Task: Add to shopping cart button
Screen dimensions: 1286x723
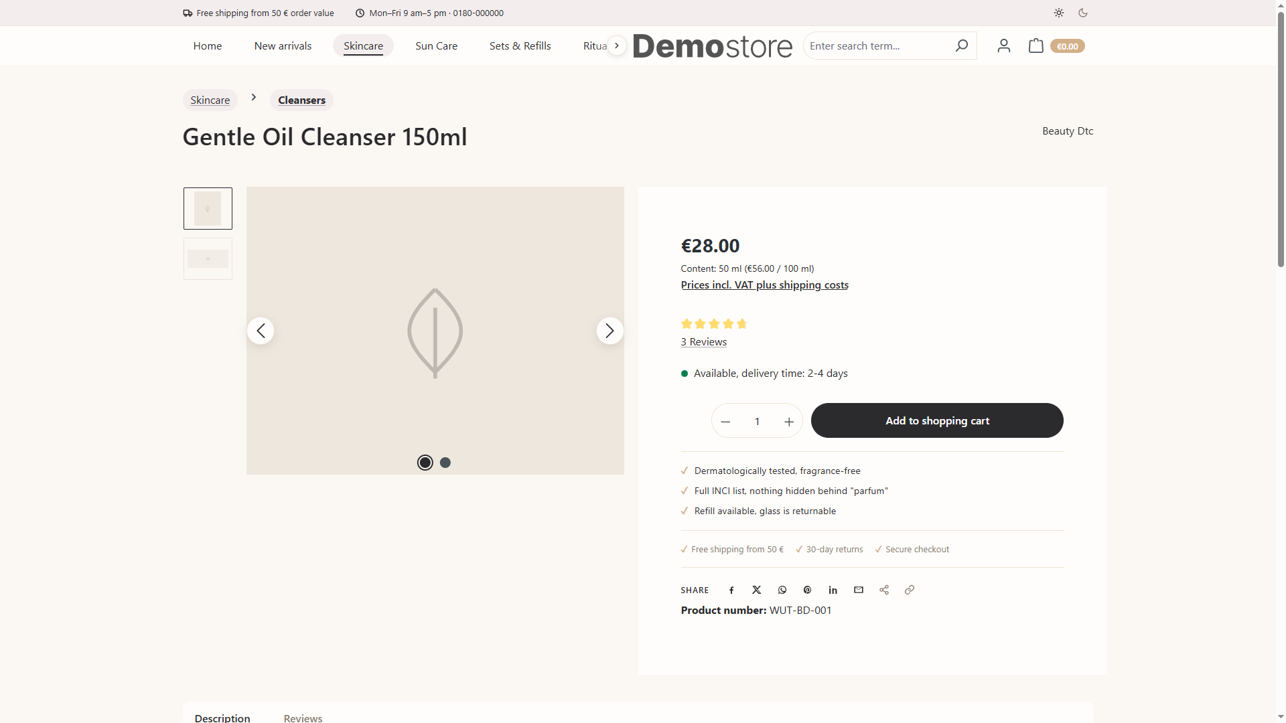Action: (x=937, y=420)
